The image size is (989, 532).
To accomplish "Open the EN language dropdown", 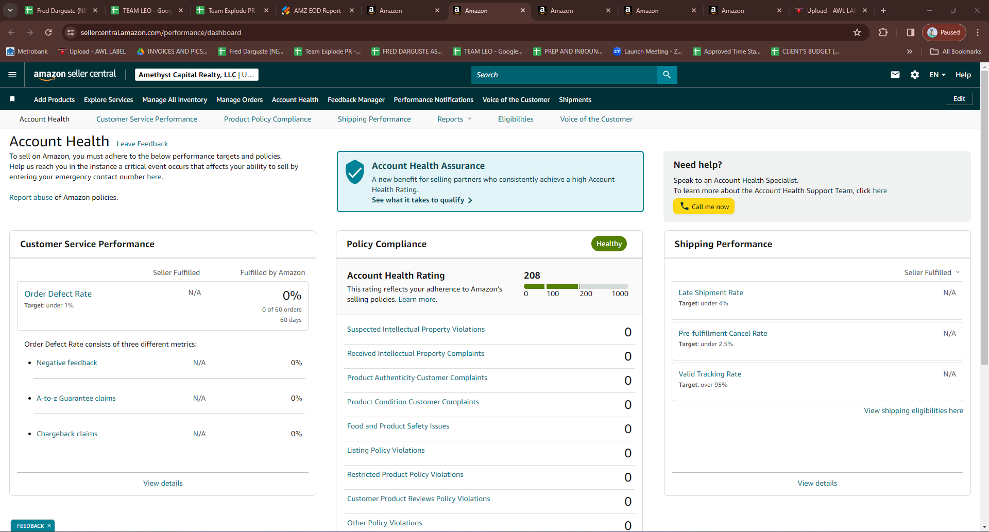I will click(937, 75).
